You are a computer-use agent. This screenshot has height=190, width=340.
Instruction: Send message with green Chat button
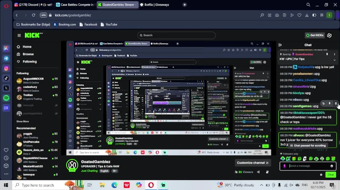coord(331,175)
